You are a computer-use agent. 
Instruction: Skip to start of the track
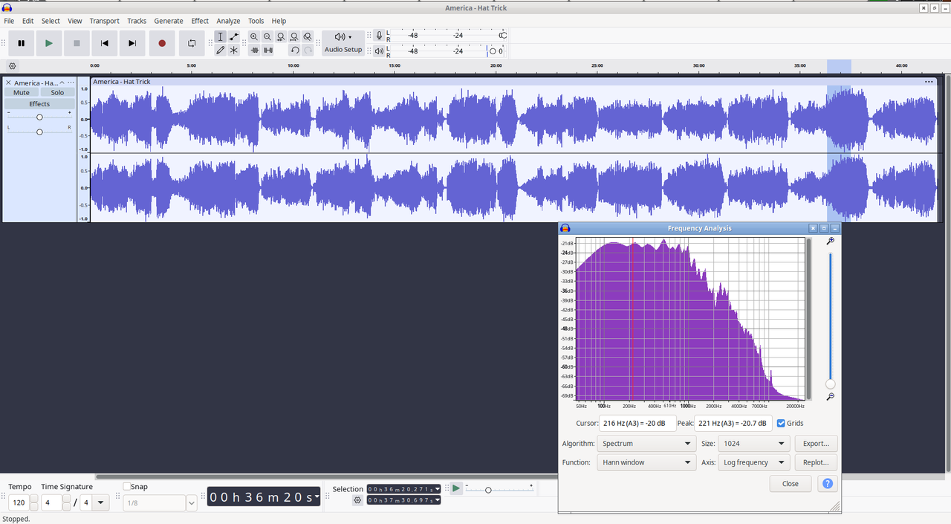pos(104,43)
